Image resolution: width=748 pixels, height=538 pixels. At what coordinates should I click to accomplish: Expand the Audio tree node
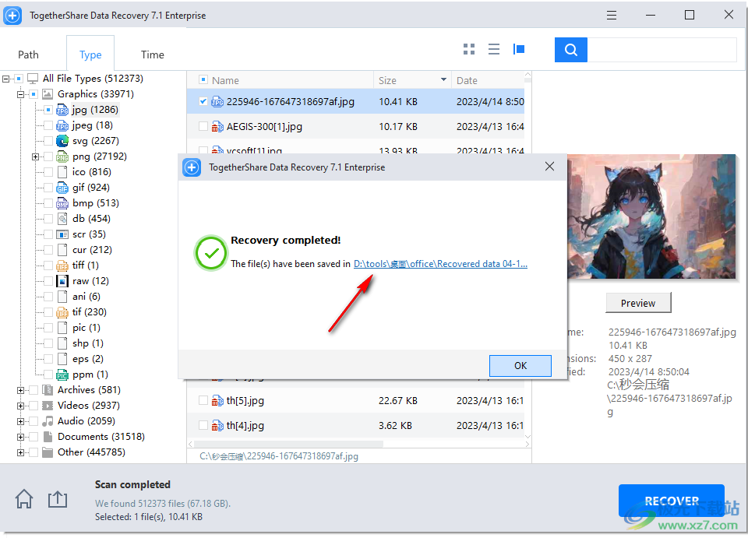click(x=20, y=421)
